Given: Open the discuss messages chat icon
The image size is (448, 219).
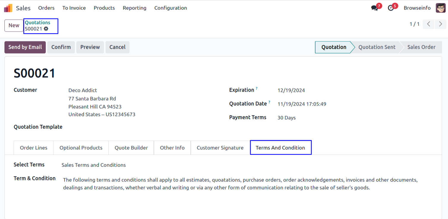Looking at the screenshot, I should pyautogui.click(x=375, y=8).
